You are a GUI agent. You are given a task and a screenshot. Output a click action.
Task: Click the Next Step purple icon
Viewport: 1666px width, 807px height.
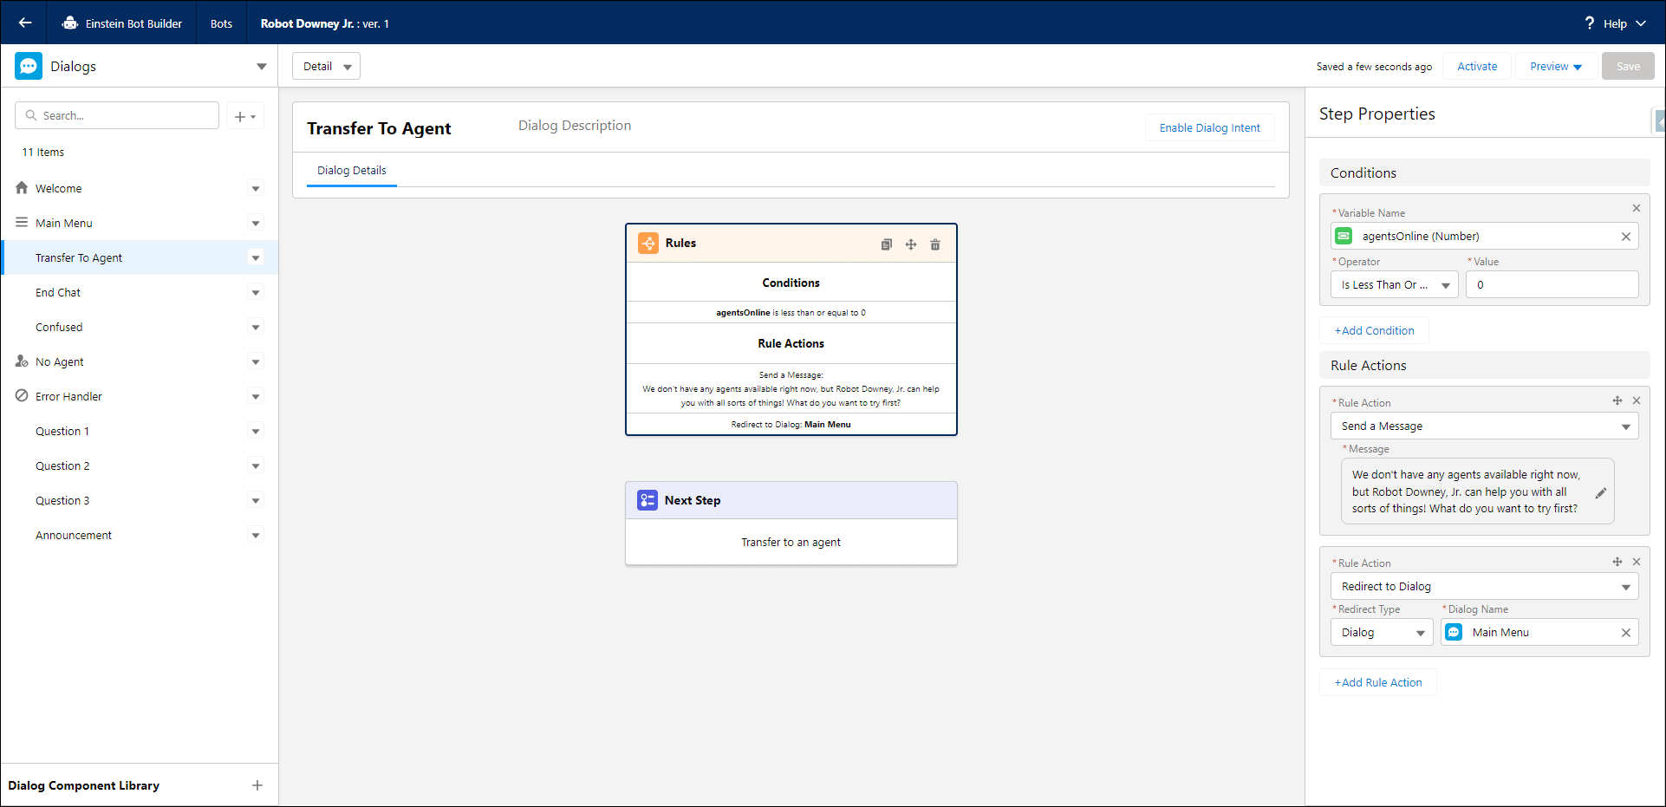tap(648, 500)
